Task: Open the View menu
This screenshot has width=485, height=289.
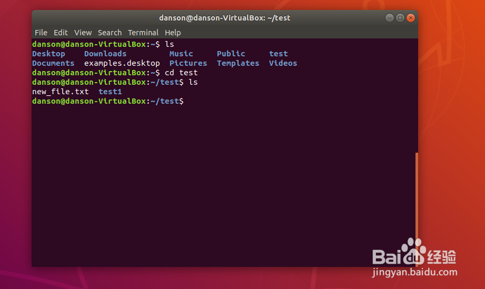Action: 83,33
